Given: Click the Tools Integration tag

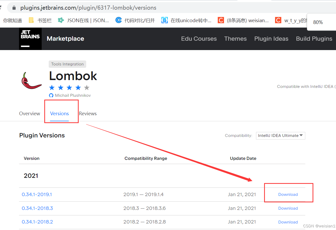Looking at the screenshot, I should pos(67,64).
